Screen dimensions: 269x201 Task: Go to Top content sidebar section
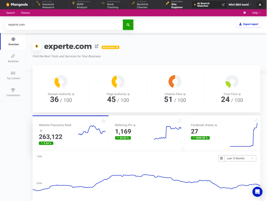pyautogui.click(x=13, y=75)
